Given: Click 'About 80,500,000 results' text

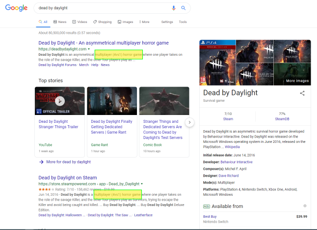Looking at the screenshot, I should pos(69,33).
